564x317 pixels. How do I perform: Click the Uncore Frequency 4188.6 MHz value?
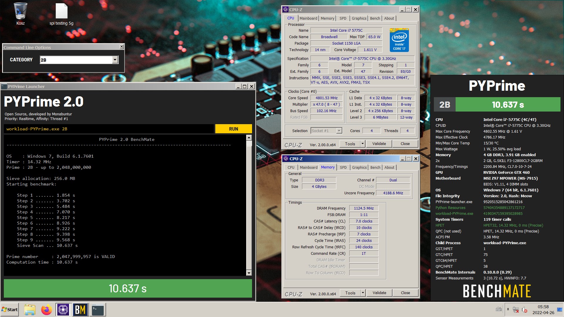[x=393, y=193]
